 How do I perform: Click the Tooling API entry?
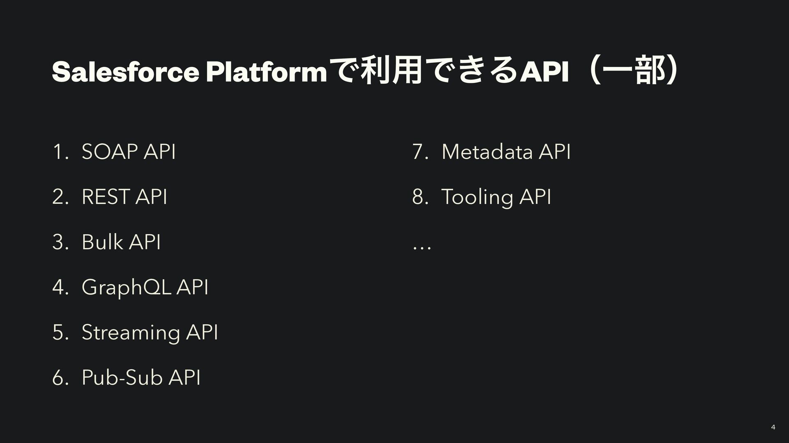coord(496,197)
